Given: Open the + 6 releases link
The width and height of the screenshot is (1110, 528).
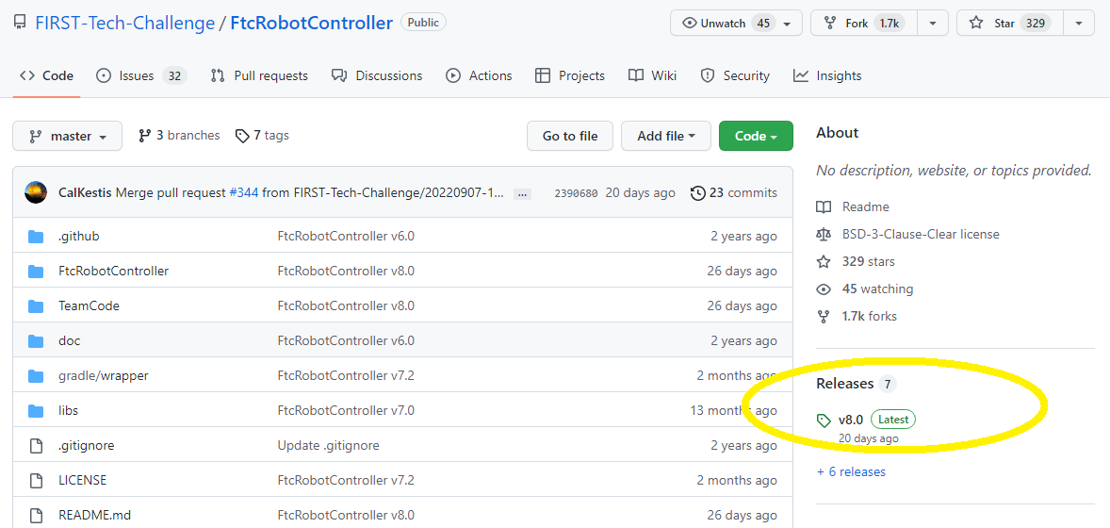Looking at the screenshot, I should tap(851, 471).
